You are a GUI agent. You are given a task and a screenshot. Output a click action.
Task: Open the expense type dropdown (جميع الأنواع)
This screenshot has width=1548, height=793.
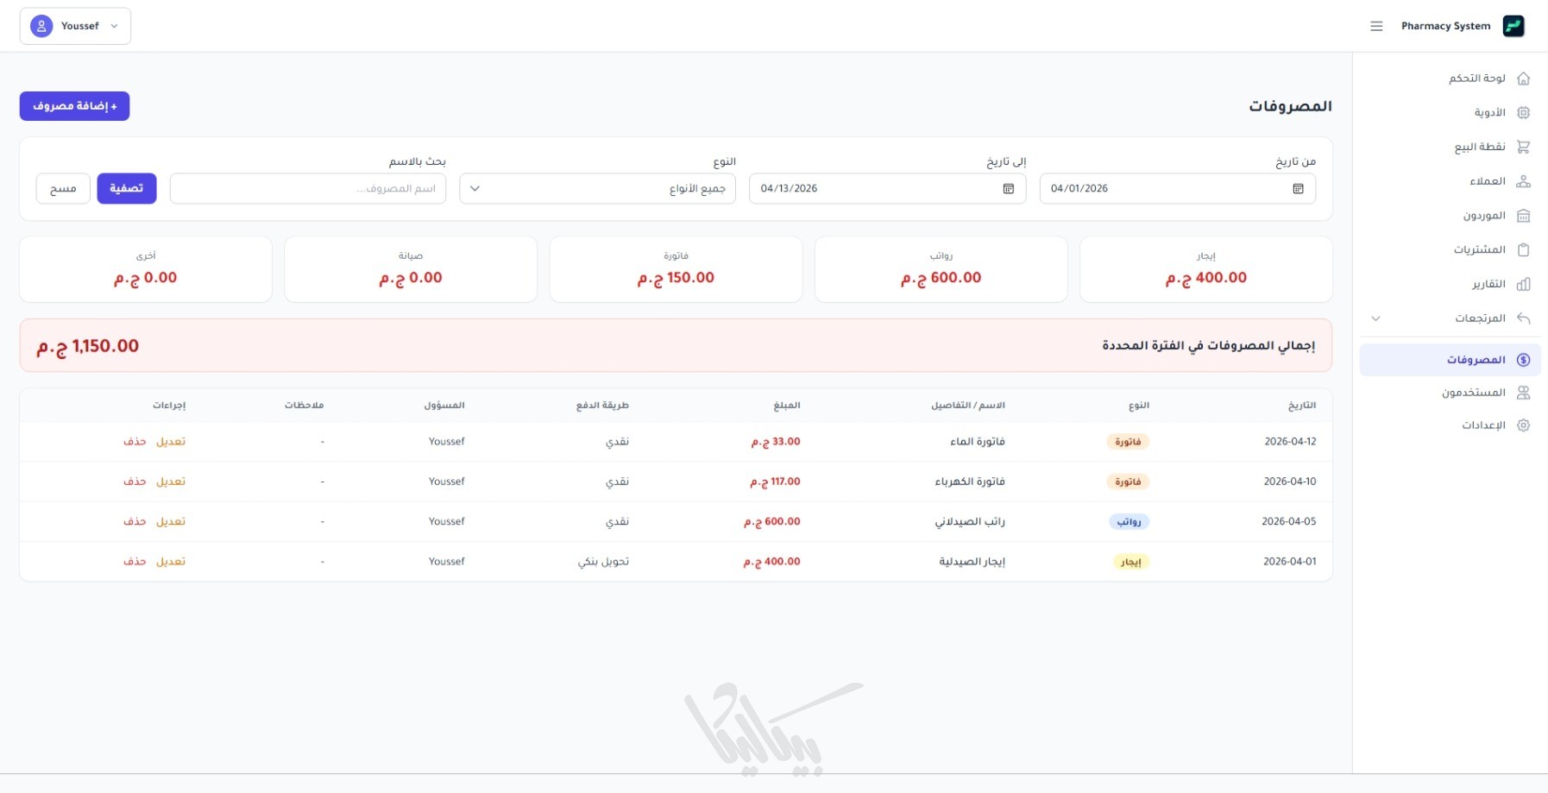[597, 189]
